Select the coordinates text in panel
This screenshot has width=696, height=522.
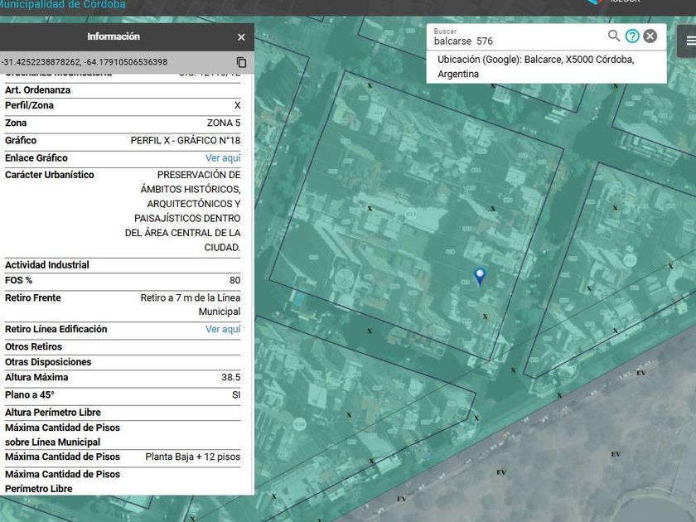pyautogui.click(x=85, y=62)
